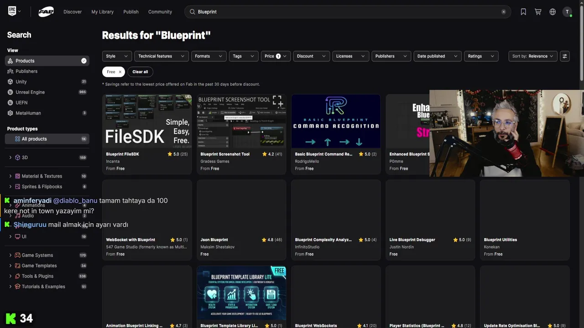584x328 pixels.
Task: Open the Epic Games logo menu
Action: click(15, 11)
